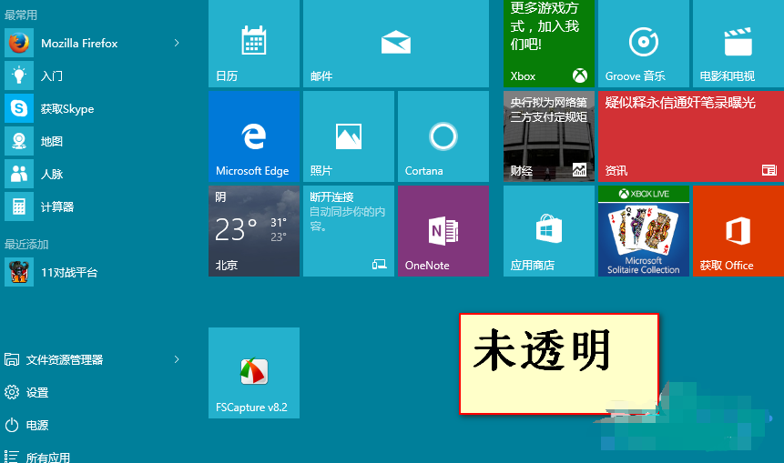Expand Mozilla Firefox jump list arrow
Viewport: 784px width, 463px height.
pos(177,43)
